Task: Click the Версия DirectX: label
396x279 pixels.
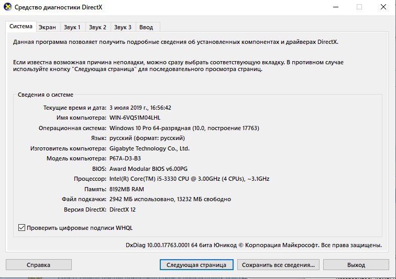Action: point(85,210)
